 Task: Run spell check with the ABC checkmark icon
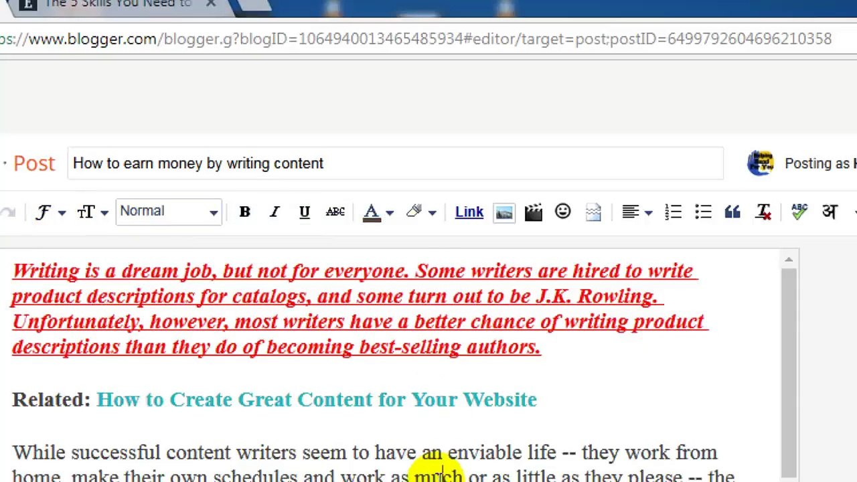[799, 212]
